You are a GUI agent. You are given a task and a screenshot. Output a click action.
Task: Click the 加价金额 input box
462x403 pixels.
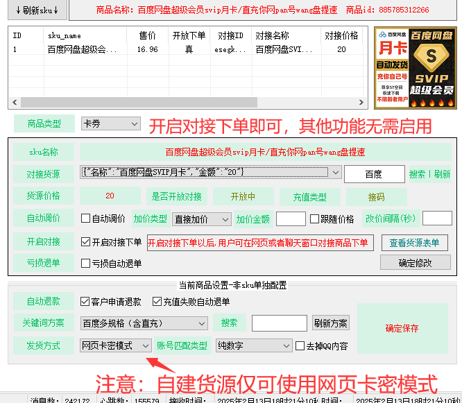[x=291, y=219]
